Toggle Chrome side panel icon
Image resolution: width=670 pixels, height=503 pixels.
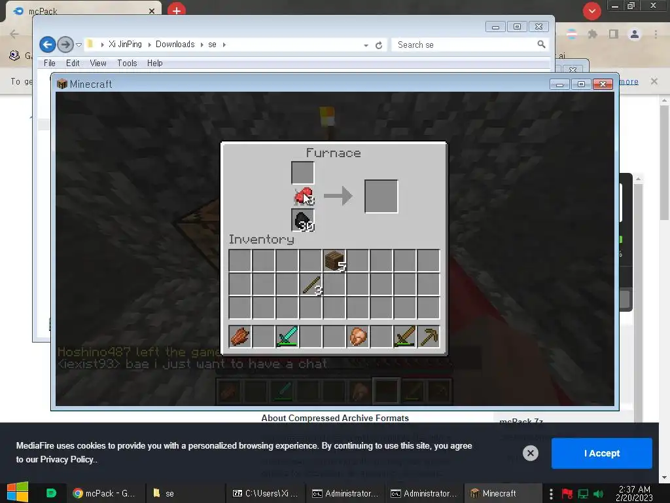614,34
